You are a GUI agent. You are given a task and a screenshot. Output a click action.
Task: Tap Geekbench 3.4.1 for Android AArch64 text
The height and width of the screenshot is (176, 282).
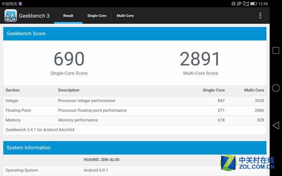[x=40, y=130]
